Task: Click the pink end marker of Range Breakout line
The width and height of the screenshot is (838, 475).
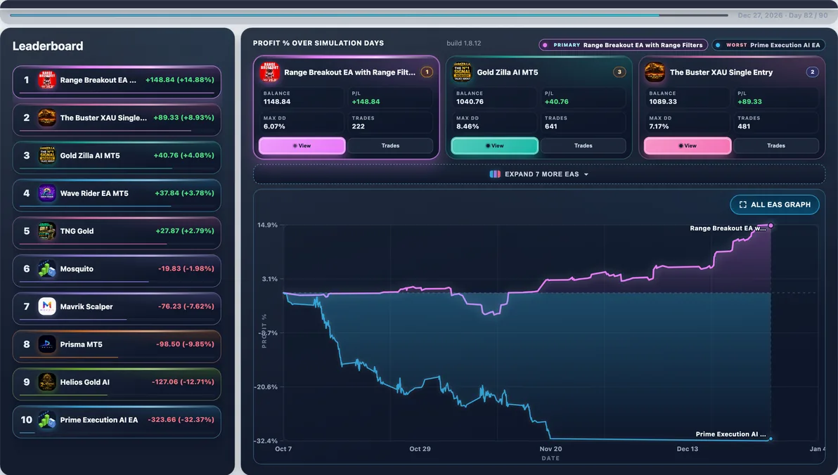Action: pyautogui.click(x=771, y=226)
